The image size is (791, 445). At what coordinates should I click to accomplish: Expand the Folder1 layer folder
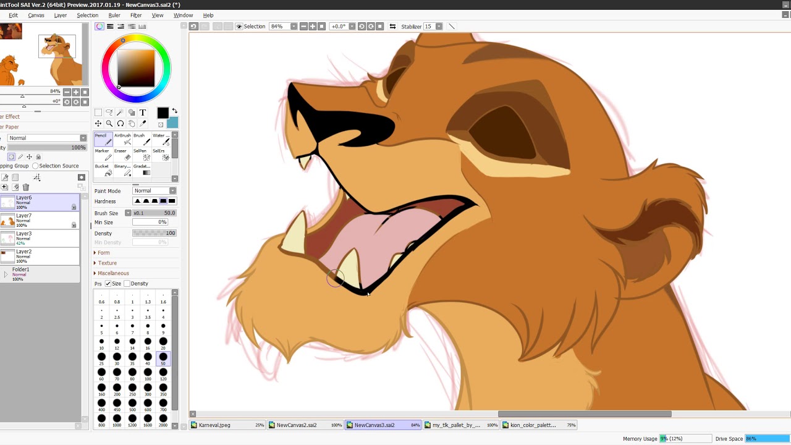tap(6, 274)
